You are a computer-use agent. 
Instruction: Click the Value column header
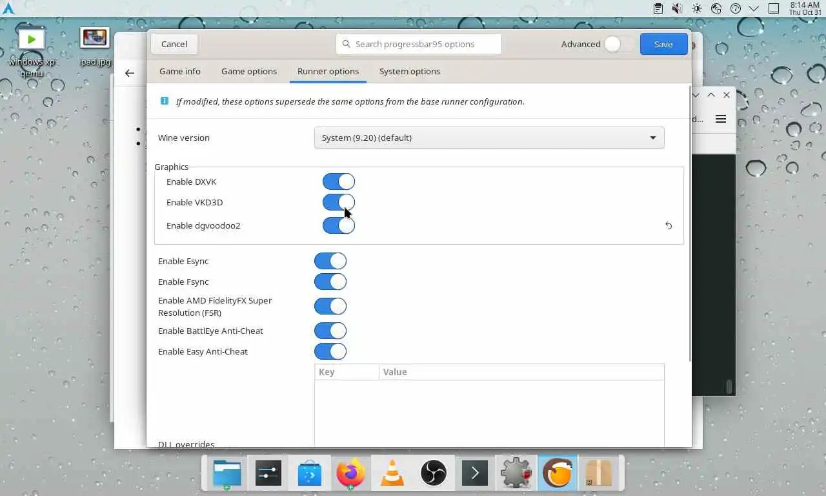pos(521,372)
